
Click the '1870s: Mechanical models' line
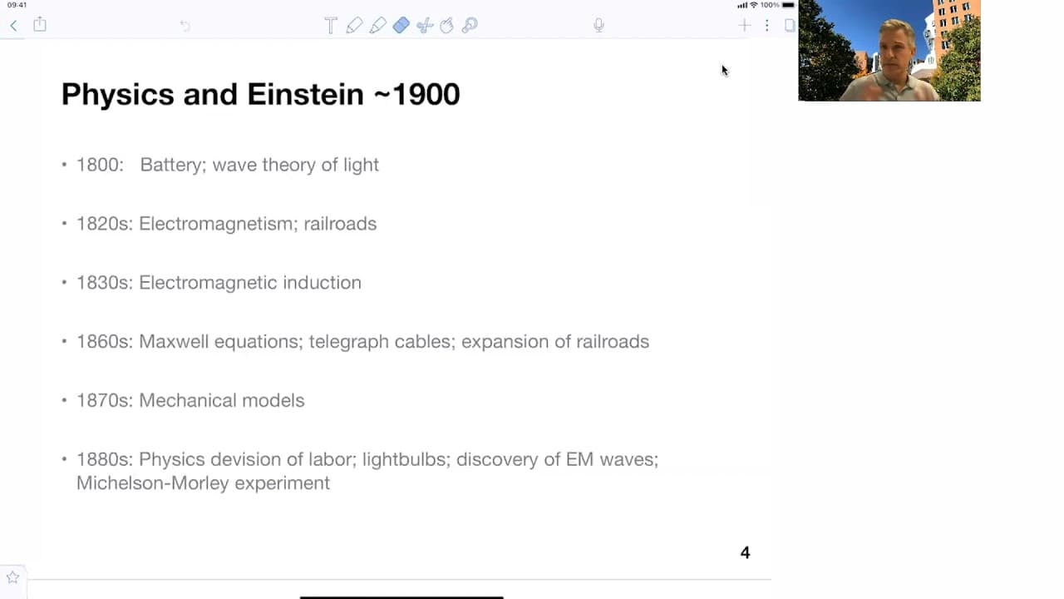coord(190,401)
